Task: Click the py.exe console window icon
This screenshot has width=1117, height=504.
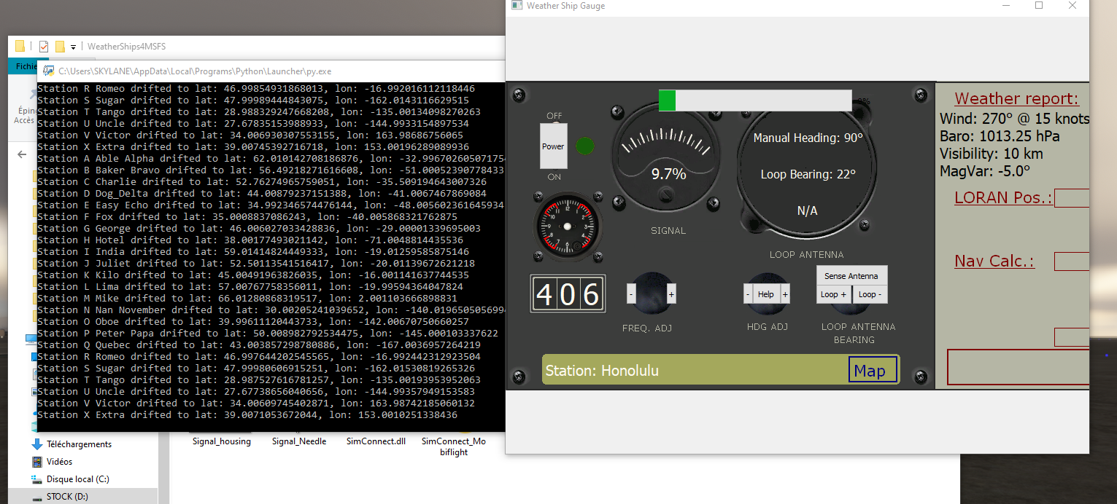Action: tap(49, 71)
